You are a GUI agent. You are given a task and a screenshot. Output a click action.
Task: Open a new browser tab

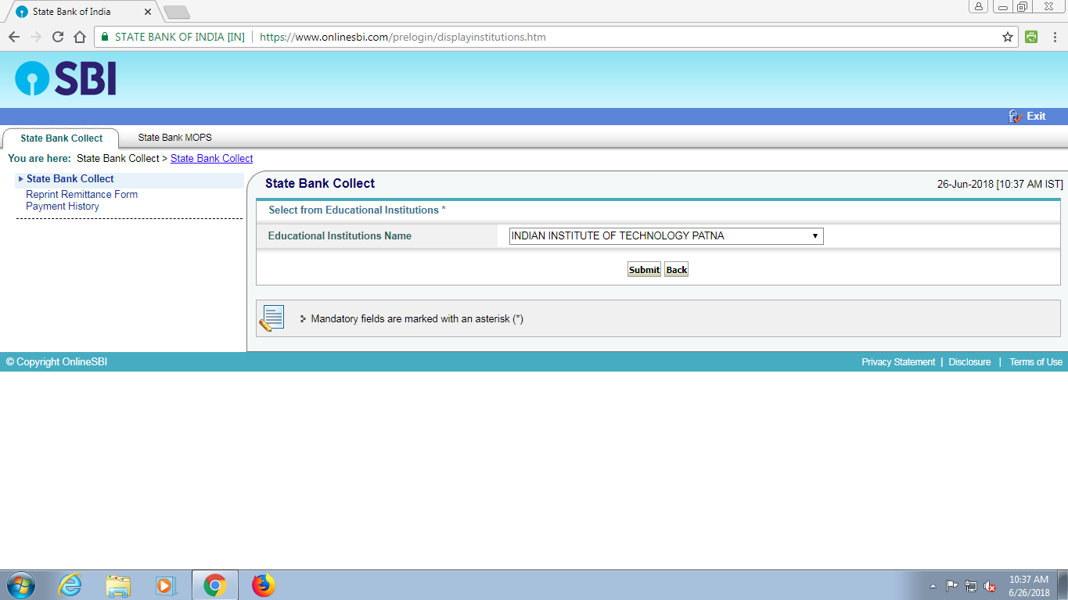pos(177,12)
